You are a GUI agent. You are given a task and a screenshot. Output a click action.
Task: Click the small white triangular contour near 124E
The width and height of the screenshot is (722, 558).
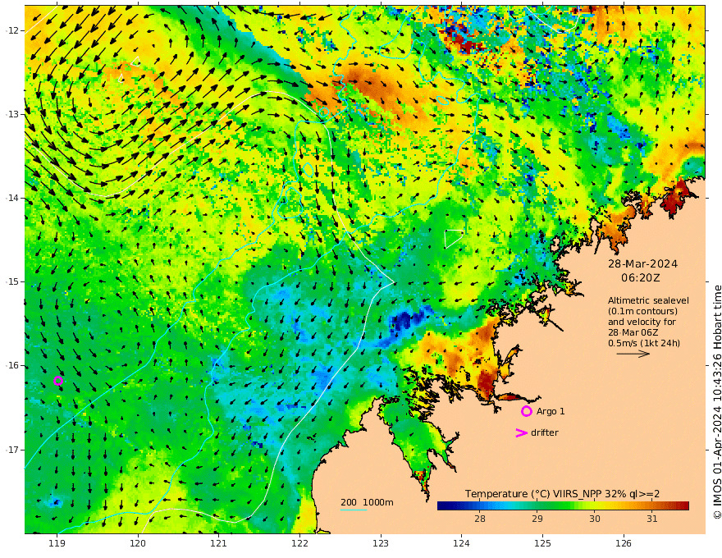point(453,238)
